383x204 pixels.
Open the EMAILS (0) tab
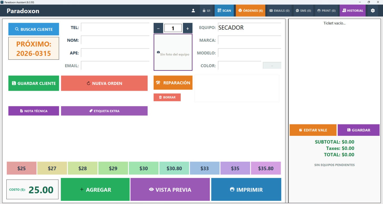point(279,11)
